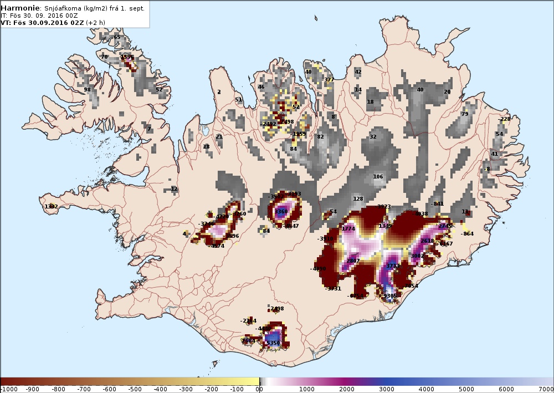Click the map value '-2144' in the south
The image size is (554, 393).
click(x=248, y=321)
